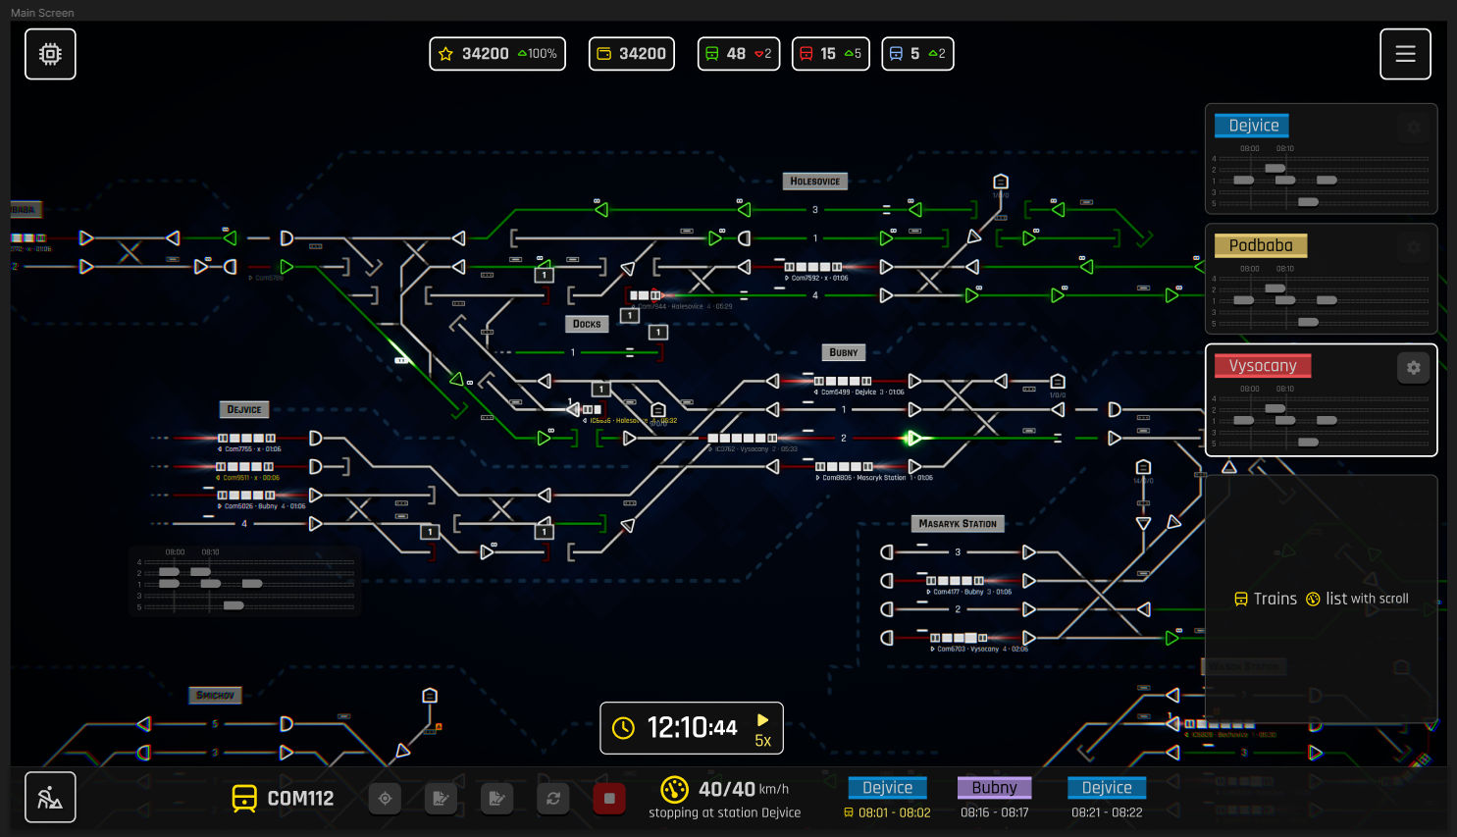Viewport: 1457px width, 837px height.
Task: Click the Holesovice station label on map
Action: [x=814, y=182]
